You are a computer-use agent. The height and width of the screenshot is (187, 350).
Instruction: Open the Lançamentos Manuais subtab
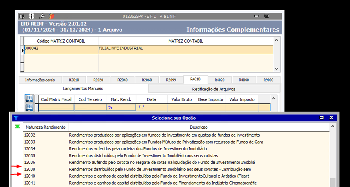click(x=83, y=88)
